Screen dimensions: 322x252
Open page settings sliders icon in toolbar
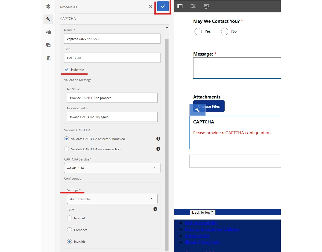coord(193,6)
